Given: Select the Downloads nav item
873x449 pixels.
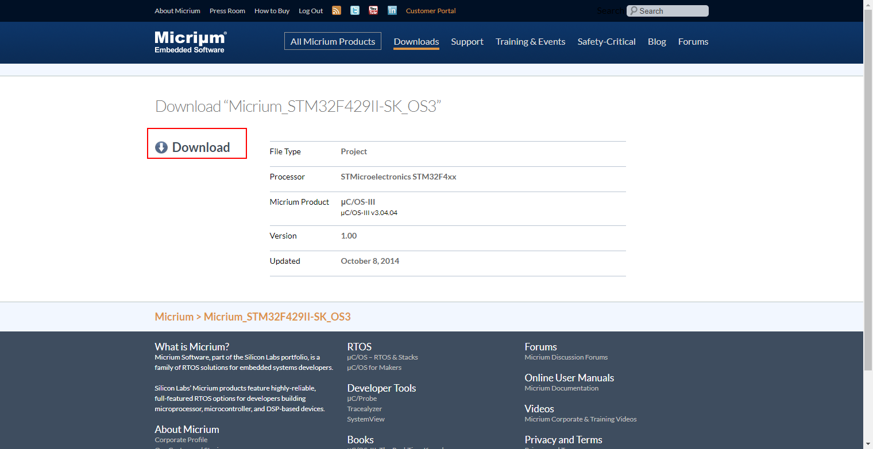Looking at the screenshot, I should point(416,41).
